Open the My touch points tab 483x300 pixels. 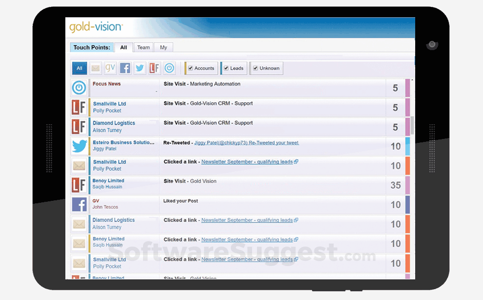click(x=163, y=47)
